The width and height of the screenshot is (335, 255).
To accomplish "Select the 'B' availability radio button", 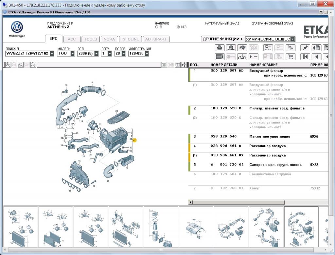I will click(157, 27).
